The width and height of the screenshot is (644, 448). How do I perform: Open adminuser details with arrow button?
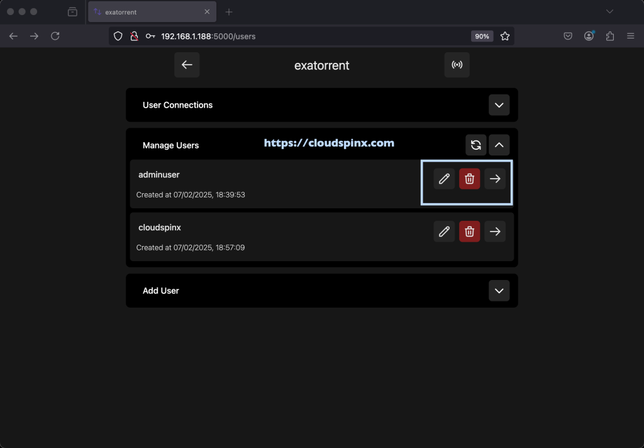[495, 179]
